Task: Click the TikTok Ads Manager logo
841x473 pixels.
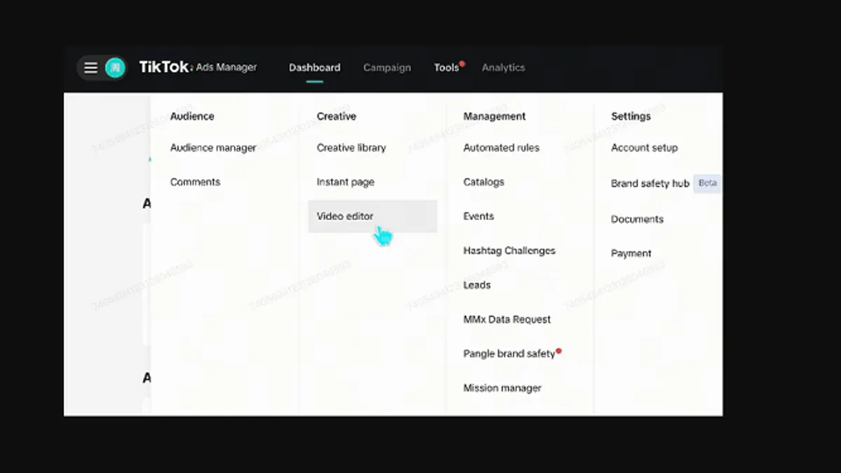Action: coord(198,67)
